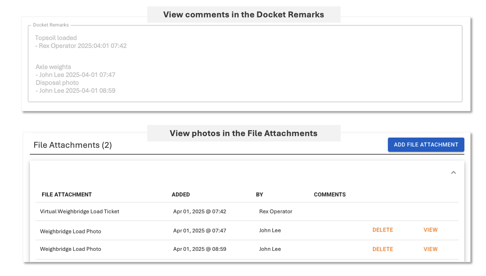The width and height of the screenshot is (486, 276).
Task: Click the 'Axle weights' remark line
Action: pos(53,67)
